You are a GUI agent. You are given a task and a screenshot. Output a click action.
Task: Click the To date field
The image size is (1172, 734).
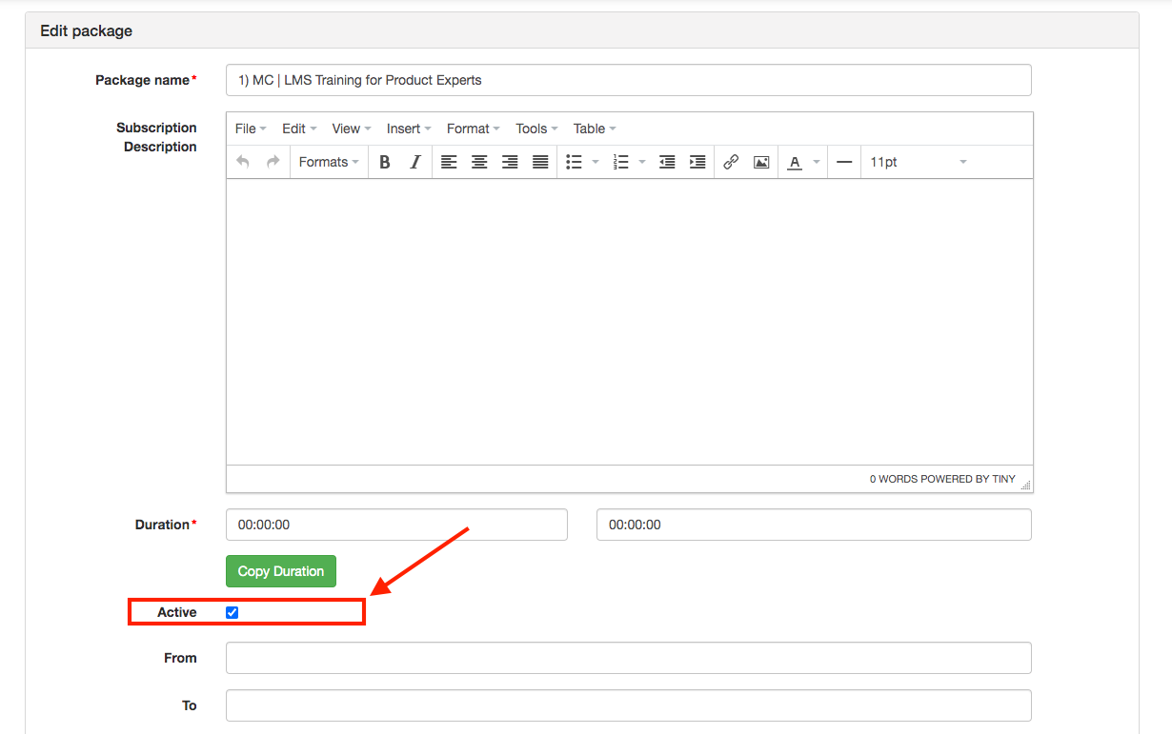pos(629,705)
